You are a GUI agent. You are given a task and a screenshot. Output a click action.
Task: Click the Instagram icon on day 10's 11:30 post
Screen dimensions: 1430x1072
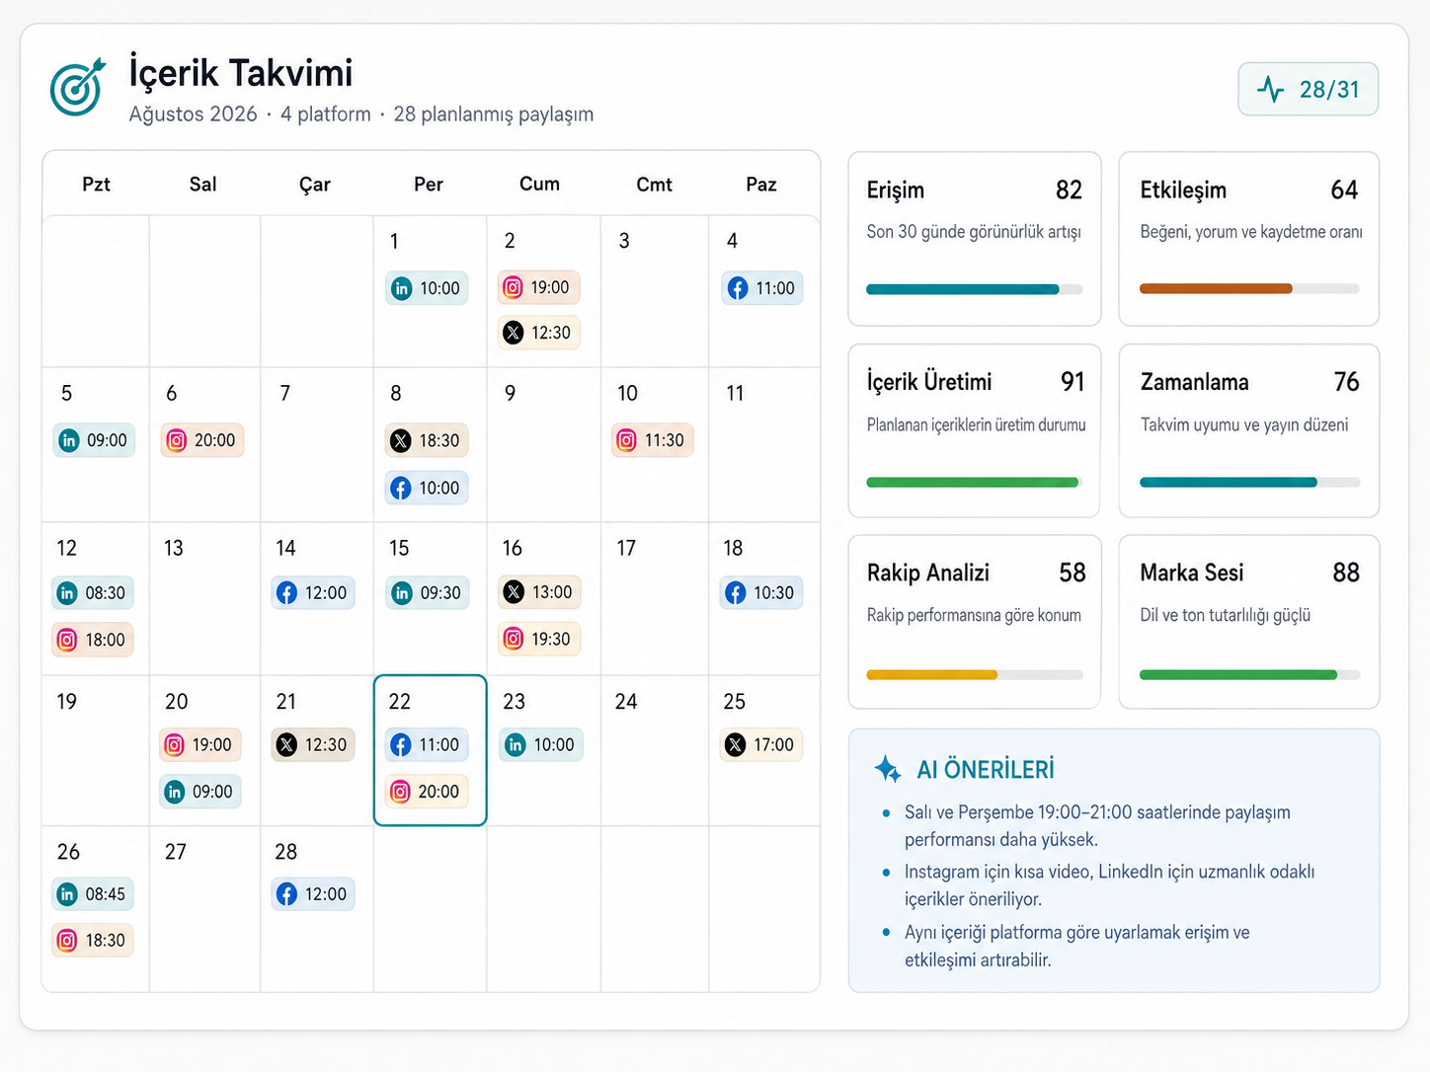coord(626,440)
